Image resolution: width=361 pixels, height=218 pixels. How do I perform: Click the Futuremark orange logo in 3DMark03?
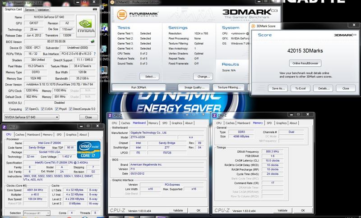(122, 15)
